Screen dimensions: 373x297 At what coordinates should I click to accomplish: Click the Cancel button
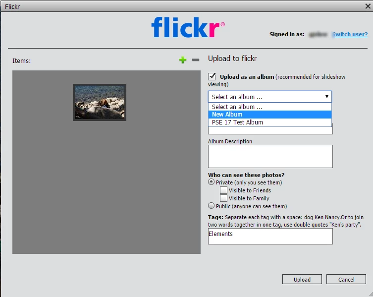click(x=346, y=279)
